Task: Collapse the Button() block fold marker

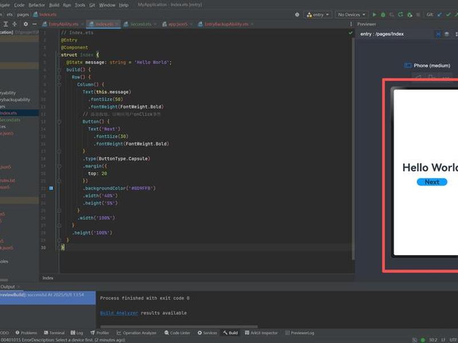Action: click(59, 122)
